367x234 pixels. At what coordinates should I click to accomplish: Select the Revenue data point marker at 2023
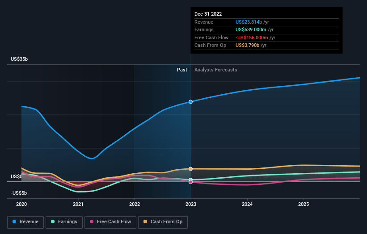[190, 102]
